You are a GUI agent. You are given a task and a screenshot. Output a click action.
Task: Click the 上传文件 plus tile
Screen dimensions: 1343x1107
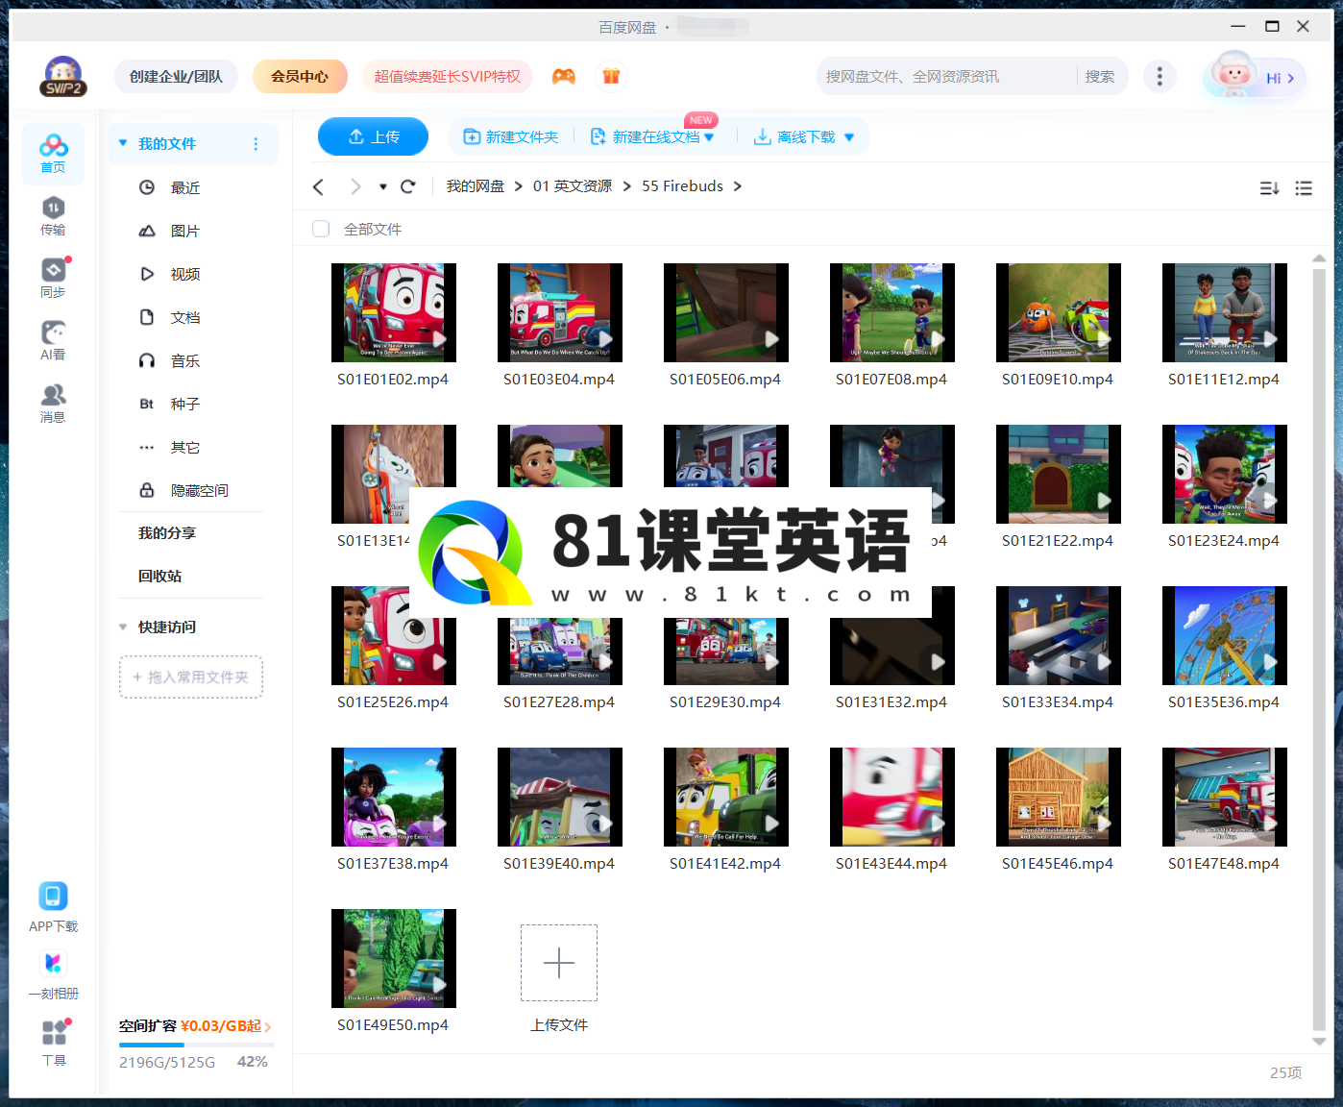(559, 963)
